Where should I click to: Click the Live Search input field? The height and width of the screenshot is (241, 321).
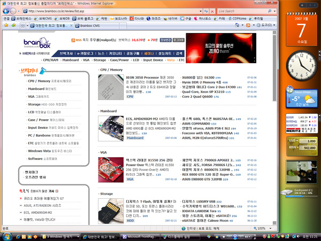pyautogui.click(x=242, y=11)
